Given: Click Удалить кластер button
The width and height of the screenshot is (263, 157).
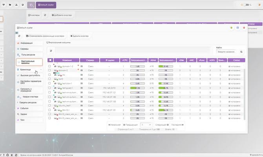Looking at the screenshot, I should (x=80, y=36).
